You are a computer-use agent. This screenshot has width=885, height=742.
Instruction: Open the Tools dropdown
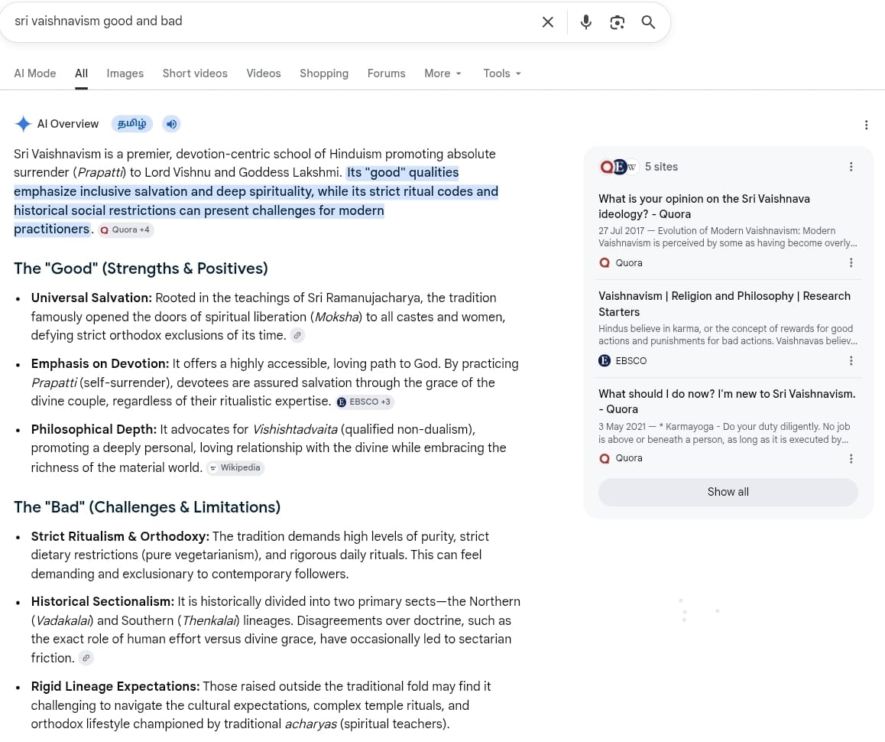point(502,73)
